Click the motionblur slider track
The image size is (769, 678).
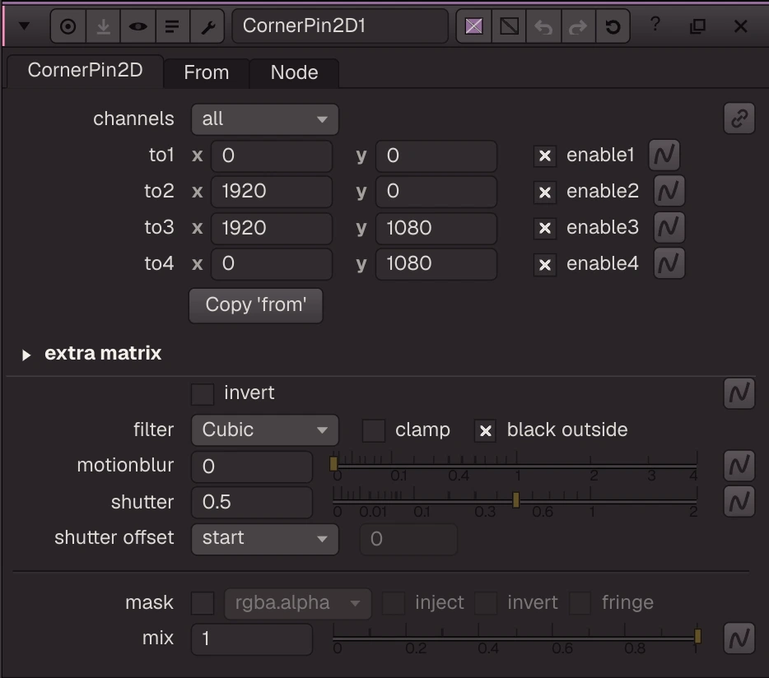coord(515,465)
